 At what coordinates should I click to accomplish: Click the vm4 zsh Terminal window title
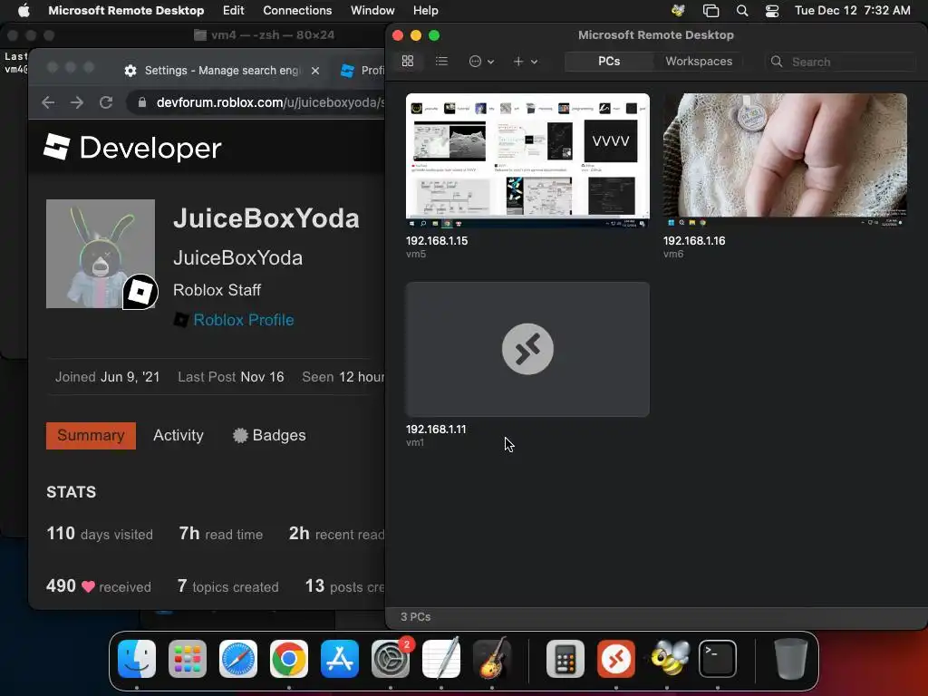(264, 35)
